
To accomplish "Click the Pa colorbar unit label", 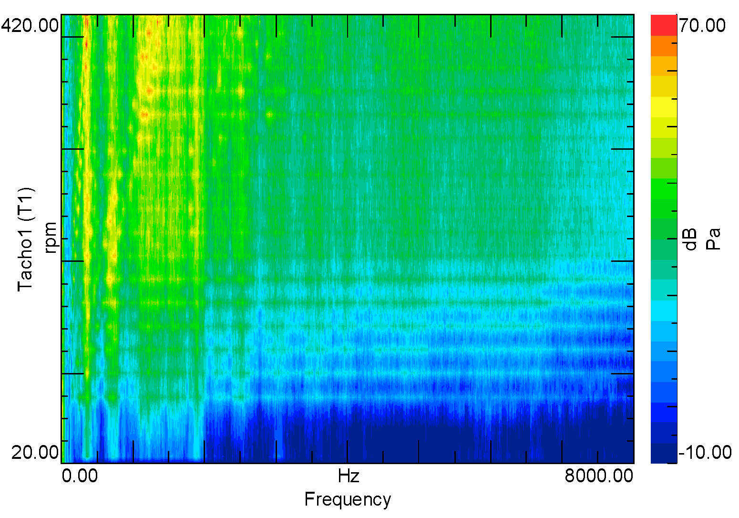I will (x=713, y=239).
